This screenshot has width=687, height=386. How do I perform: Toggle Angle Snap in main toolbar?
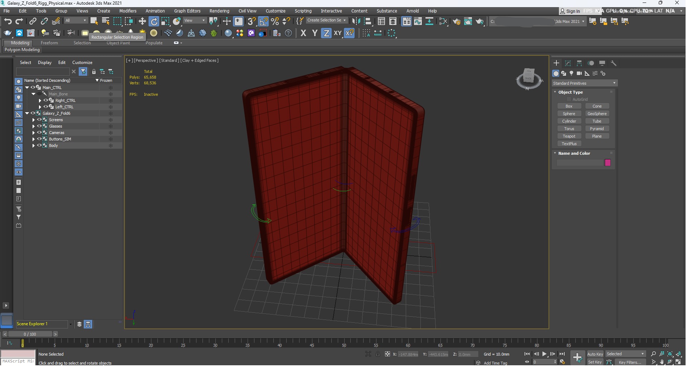(x=263, y=21)
